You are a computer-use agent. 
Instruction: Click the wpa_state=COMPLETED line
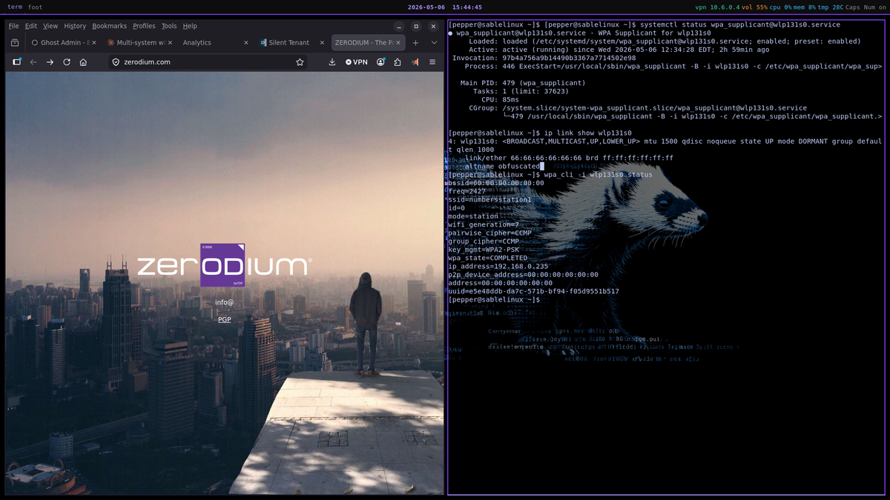tap(487, 258)
